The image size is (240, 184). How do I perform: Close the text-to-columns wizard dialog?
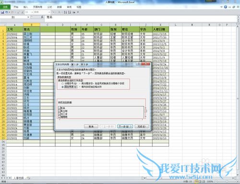[x=146, y=64]
